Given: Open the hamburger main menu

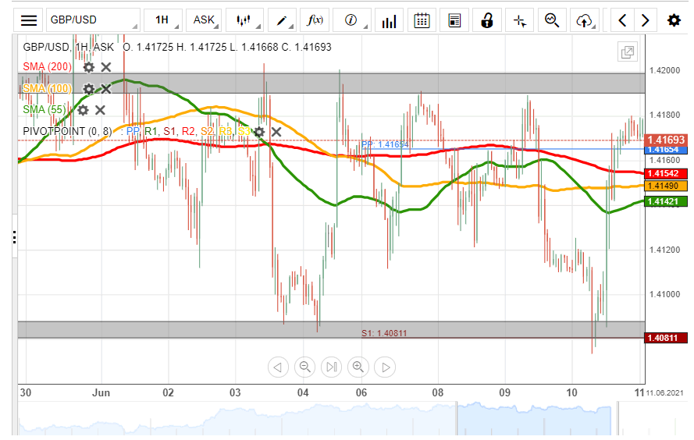Looking at the screenshot, I should coord(29,20).
